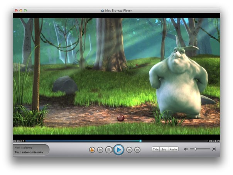The width and height of the screenshot is (233, 175).
Task: Click the remaining time 00:03:39 label
Action: click(214, 141)
